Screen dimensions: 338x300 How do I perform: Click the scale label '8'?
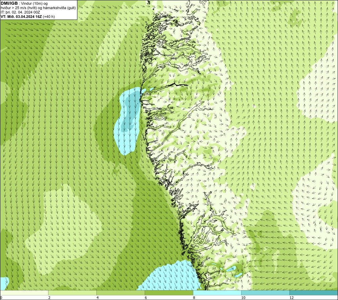194,298
